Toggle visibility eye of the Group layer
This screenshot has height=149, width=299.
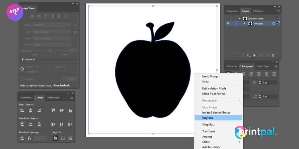coord(228,23)
